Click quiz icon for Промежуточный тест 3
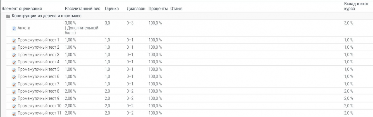 (14, 55)
